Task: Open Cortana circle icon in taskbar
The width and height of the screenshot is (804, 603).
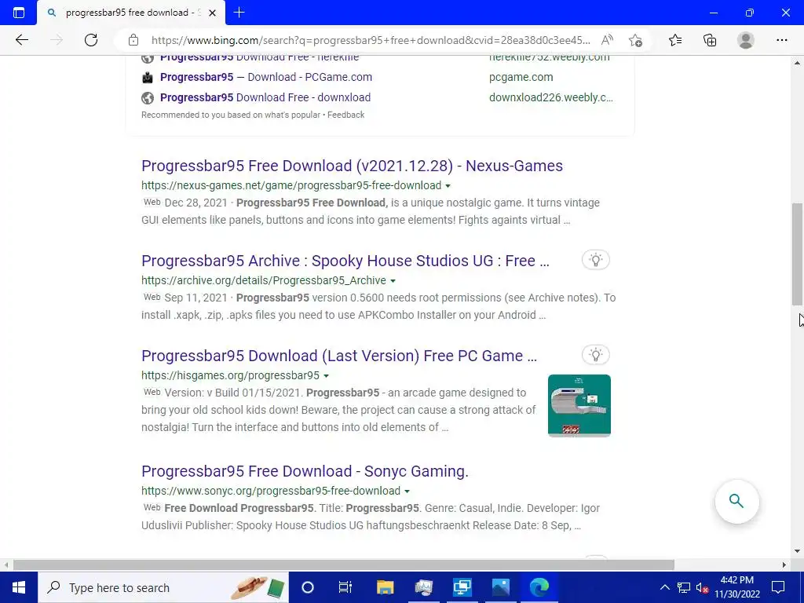Action: (x=308, y=587)
